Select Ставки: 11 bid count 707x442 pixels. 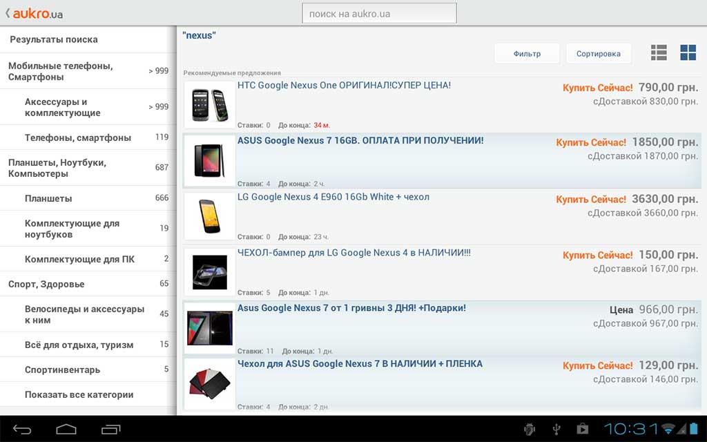tap(255, 352)
